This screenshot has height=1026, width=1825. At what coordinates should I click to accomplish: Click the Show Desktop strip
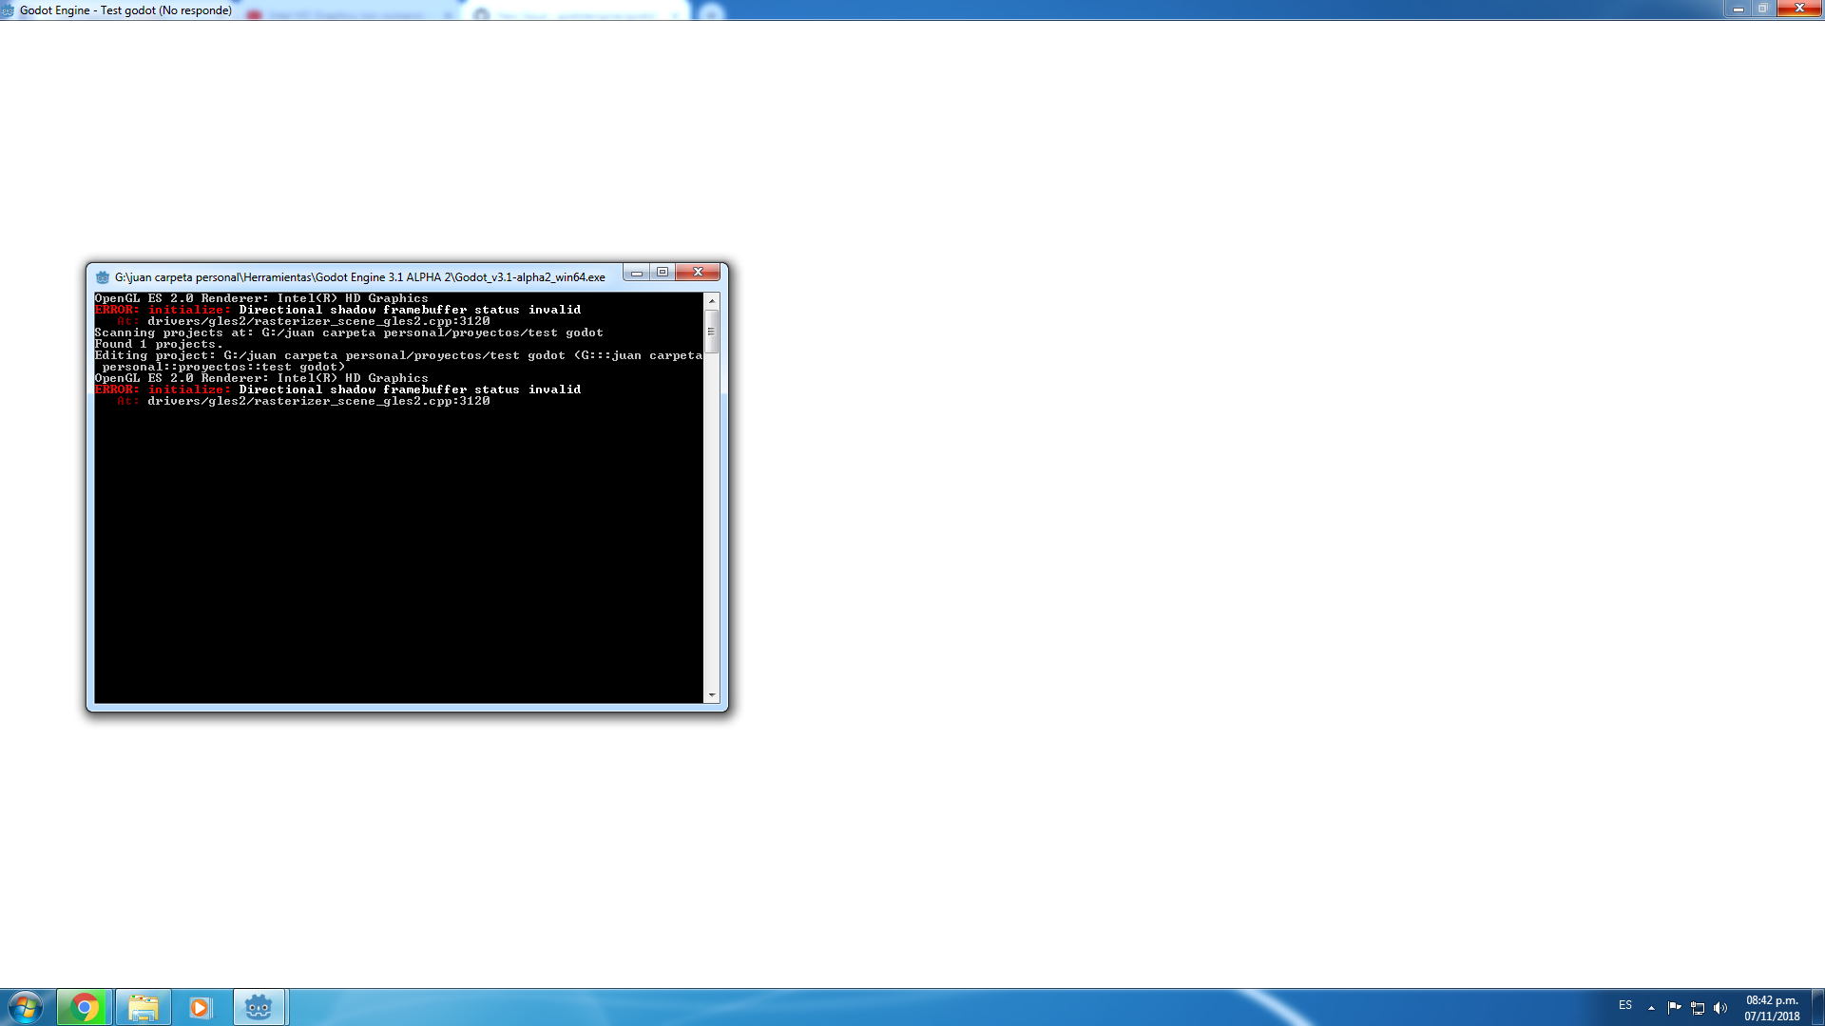(1818, 1007)
